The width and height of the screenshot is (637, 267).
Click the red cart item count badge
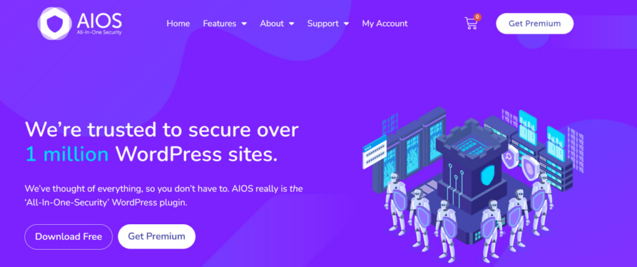(477, 17)
